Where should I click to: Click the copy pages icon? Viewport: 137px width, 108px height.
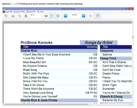click(20, 16)
